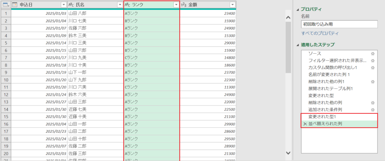Click the Bランク cell in row 2
The image size is (385, 161).
[x=152, y=21]
